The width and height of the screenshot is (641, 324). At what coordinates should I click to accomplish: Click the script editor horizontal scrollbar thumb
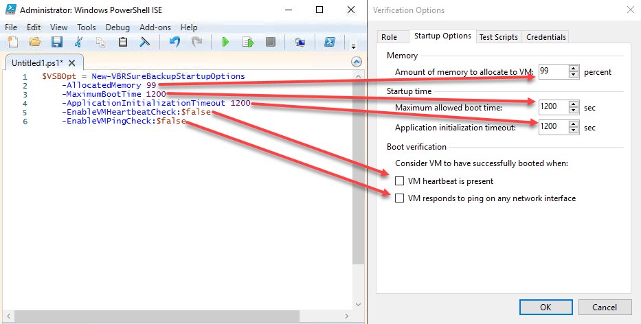(156, 316)
